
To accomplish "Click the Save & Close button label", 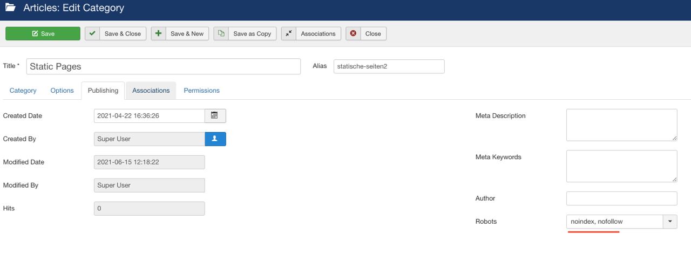I will pyautogui.click(x=123, y=33).
